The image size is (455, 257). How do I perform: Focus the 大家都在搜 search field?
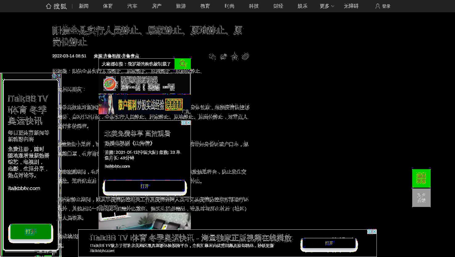137,64
